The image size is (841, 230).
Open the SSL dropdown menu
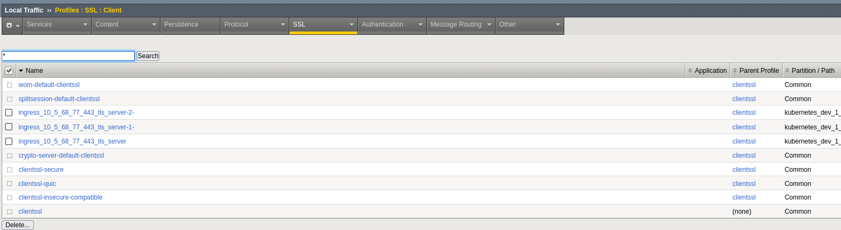pyautogui.click(x=323, y=26)
